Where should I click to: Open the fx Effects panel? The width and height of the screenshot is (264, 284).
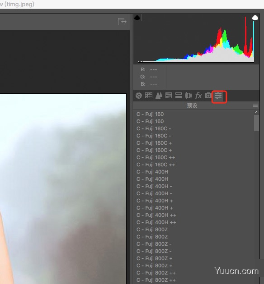point(198,95)
